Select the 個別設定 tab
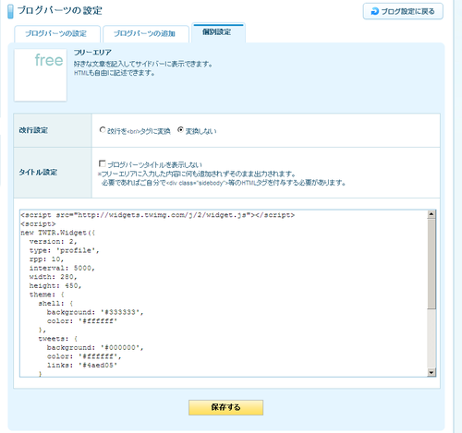The height and width of the screenshot is (433, 462). tap(218, 32)
